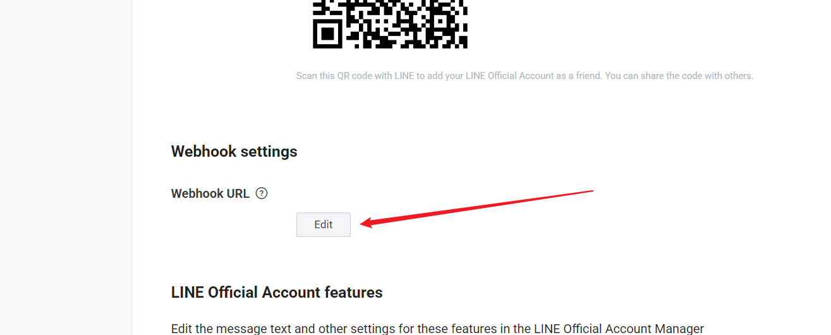
Task: Select the Webhook settings heading
Action: pyautogui.click(x=234, y=152)
